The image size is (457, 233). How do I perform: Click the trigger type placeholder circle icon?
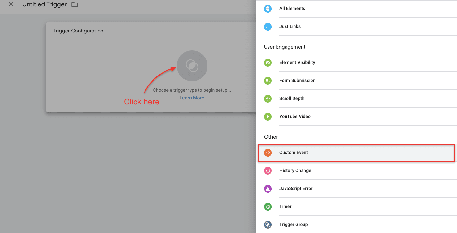192,66
